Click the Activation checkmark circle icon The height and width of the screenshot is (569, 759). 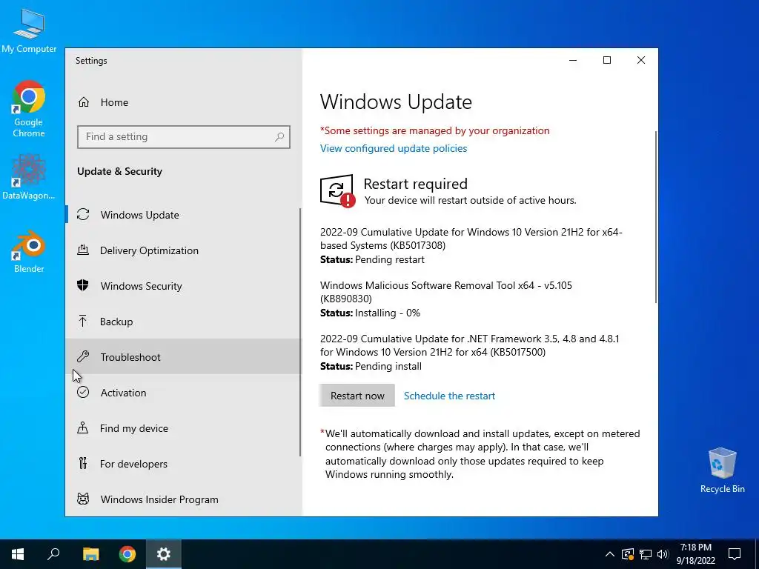click(83, 392)
